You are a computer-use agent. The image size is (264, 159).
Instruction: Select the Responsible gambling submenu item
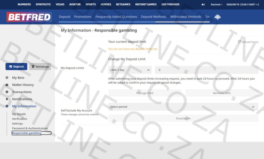coord(27,133)
